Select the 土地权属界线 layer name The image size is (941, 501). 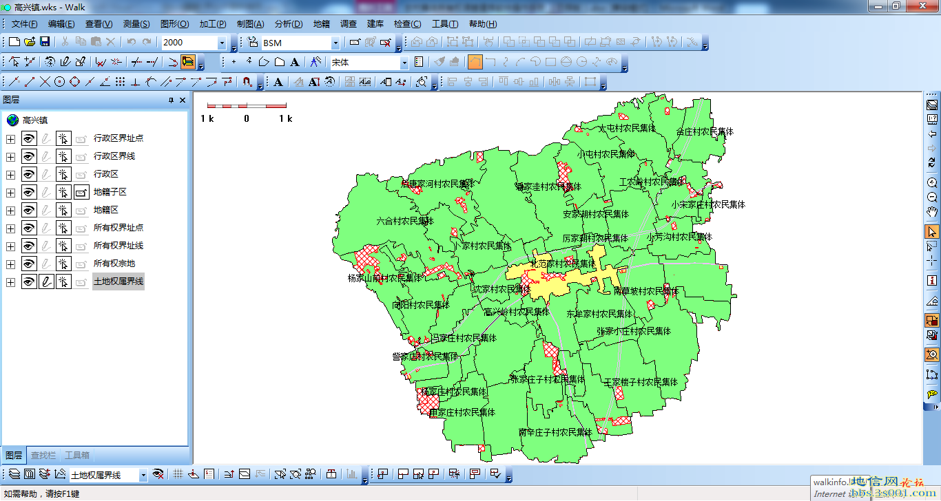[118, 281]
